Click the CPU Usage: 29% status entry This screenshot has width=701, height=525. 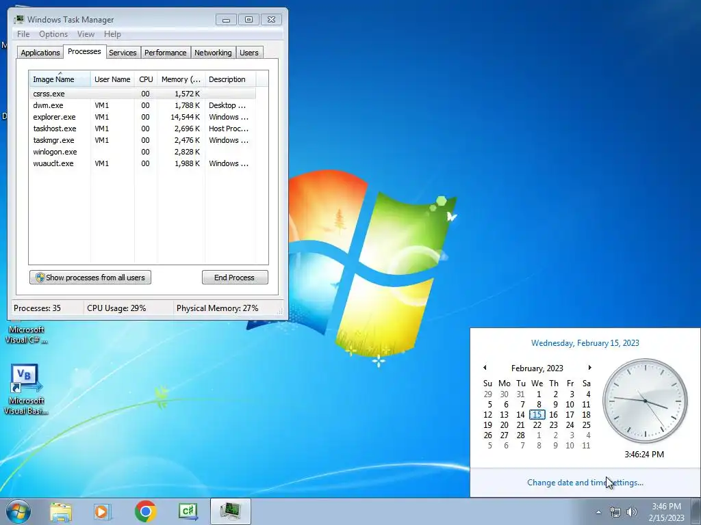tap(116, 308)
